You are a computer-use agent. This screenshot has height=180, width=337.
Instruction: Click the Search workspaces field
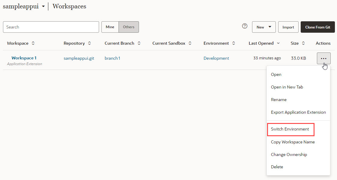tap(51, 27)
